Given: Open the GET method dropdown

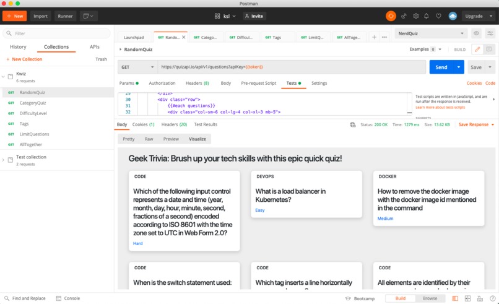Looking at the screenshot, I should (x=137, y=67).
